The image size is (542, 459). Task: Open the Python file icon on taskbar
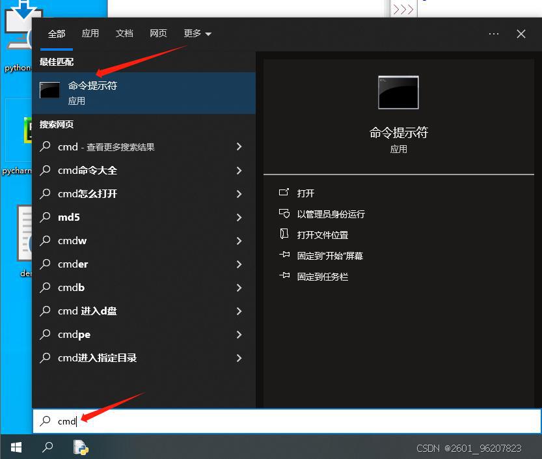(x=81, y=447)
